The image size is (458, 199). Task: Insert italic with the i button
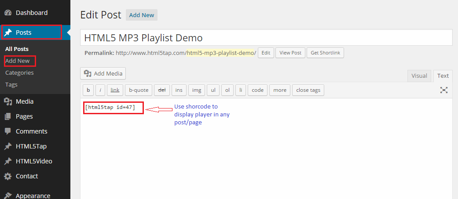pyautogui.click(x=100, y=90)
